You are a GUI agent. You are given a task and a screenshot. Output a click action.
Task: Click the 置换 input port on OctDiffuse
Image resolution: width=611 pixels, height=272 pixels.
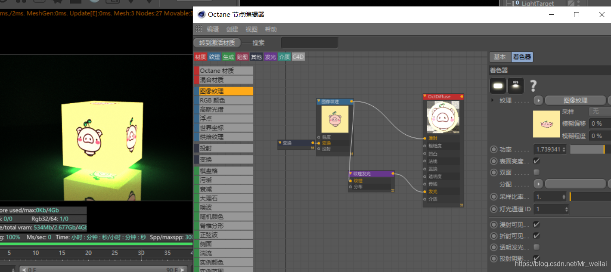click(425, 169)
